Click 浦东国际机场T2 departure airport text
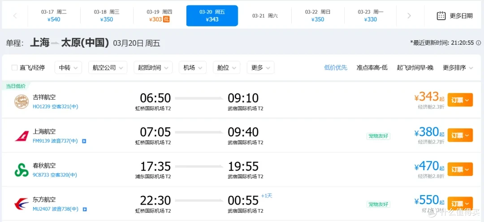 tap(153, 177)
